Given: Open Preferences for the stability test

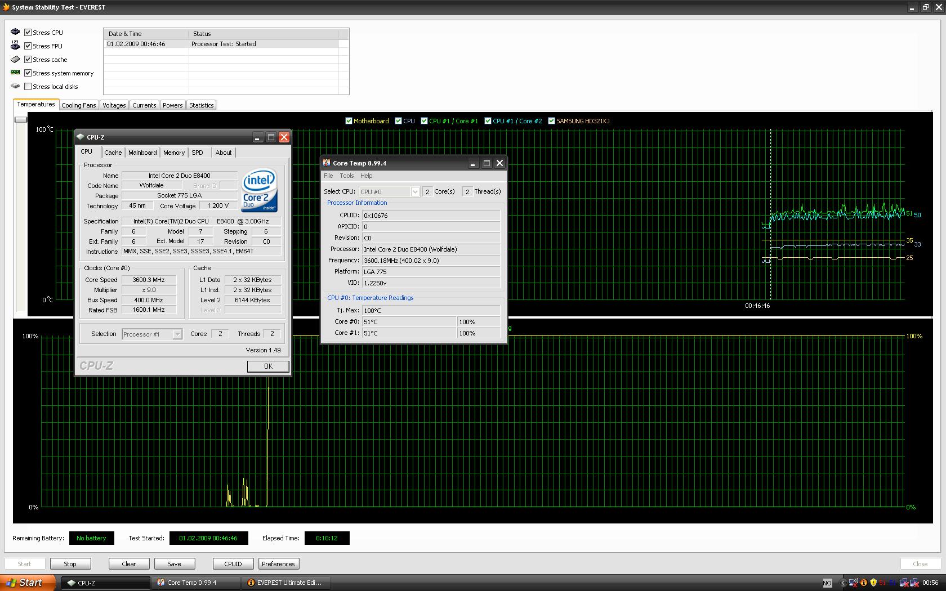Looking at the screenshot, I should point(278,563).
